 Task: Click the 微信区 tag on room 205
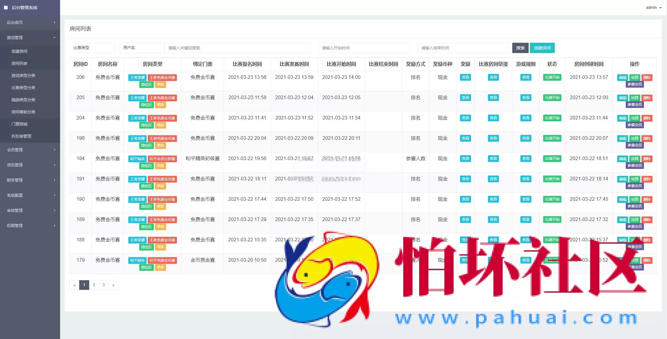coord(147,105)
